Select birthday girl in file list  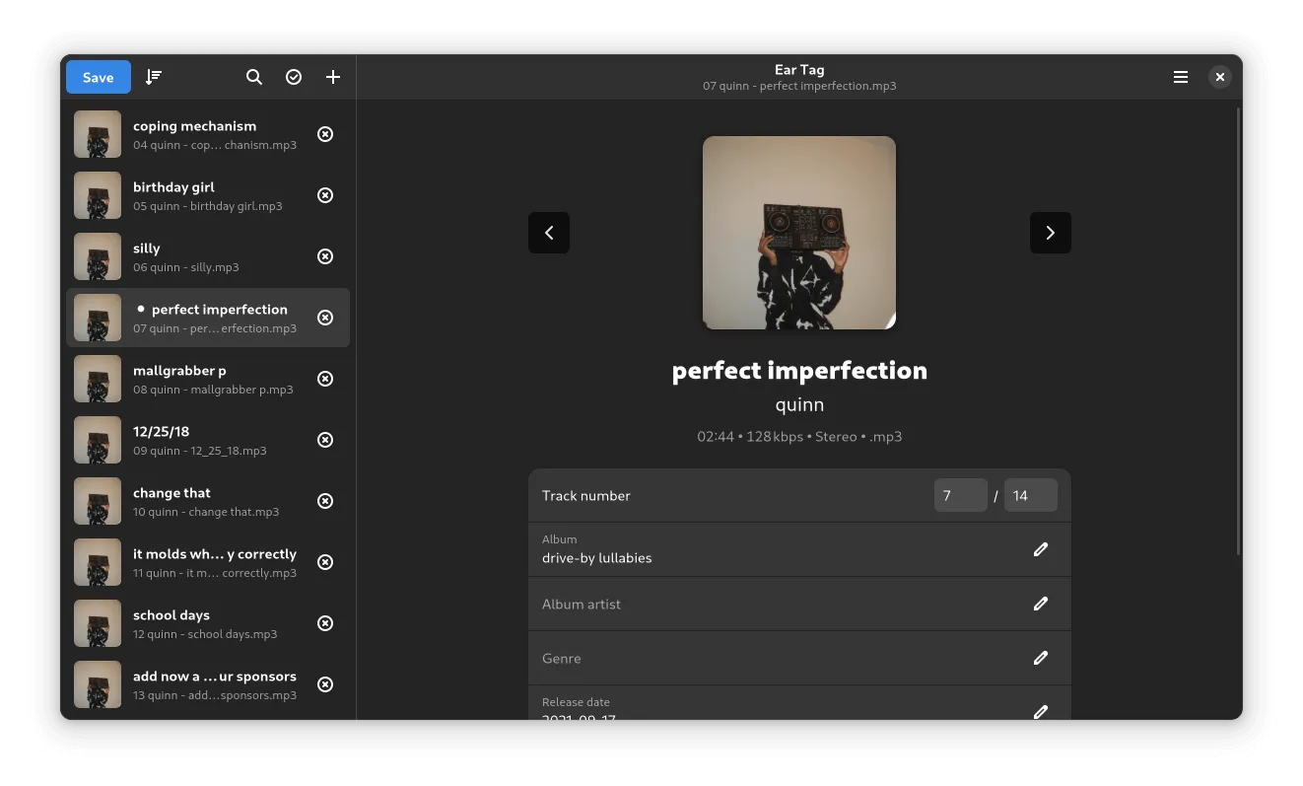pos(208,195)
